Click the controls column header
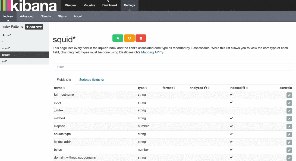This screenshot has width=296, height=161. 286,88
